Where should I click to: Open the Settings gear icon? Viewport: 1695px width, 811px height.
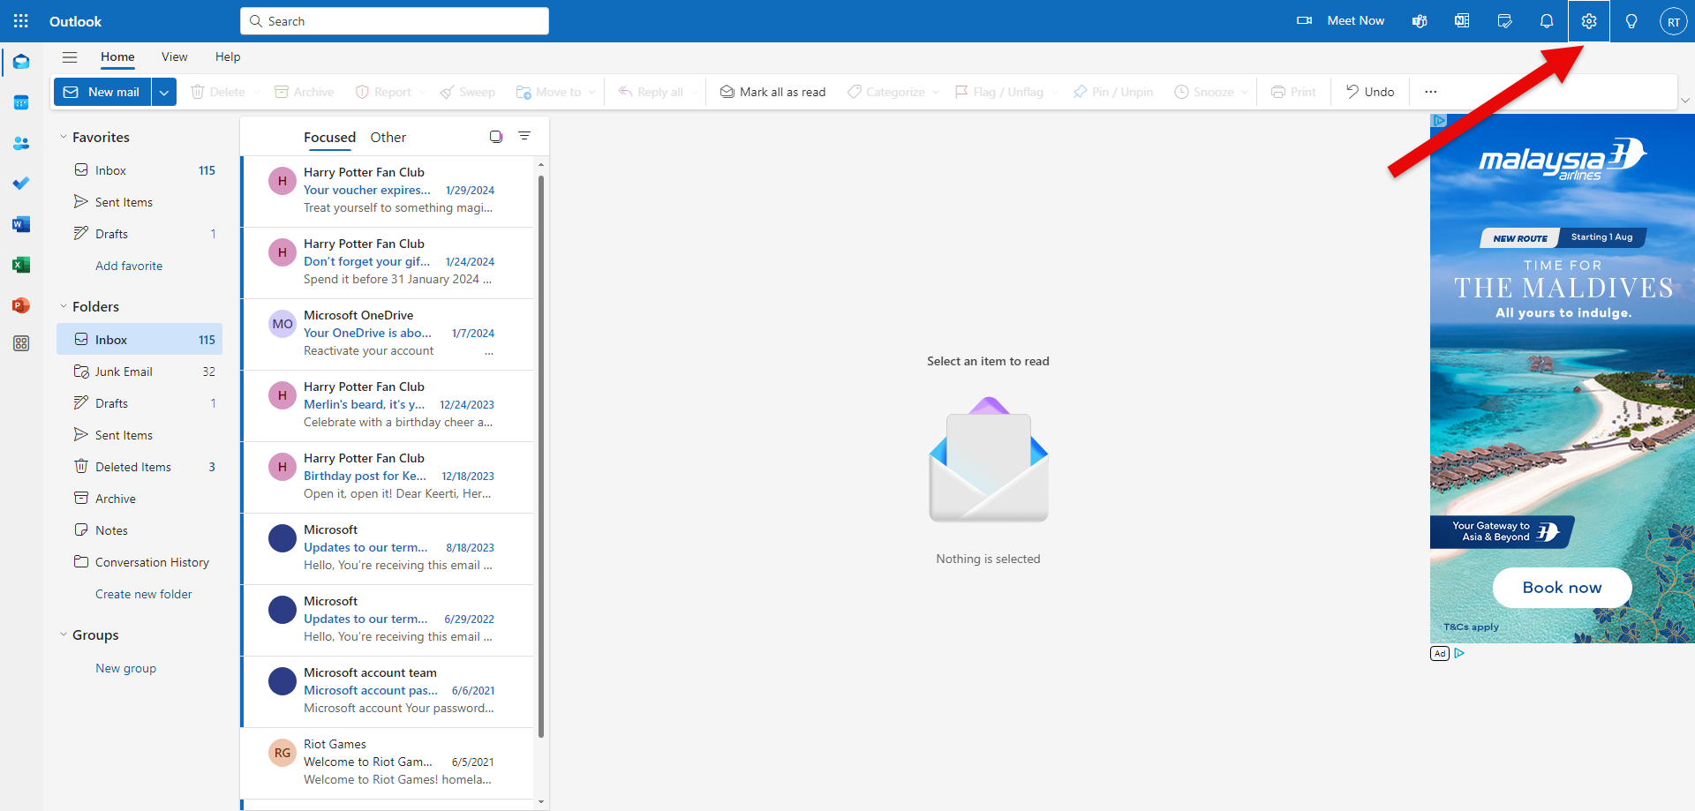pyautogui.click(x=1589, y=21)
